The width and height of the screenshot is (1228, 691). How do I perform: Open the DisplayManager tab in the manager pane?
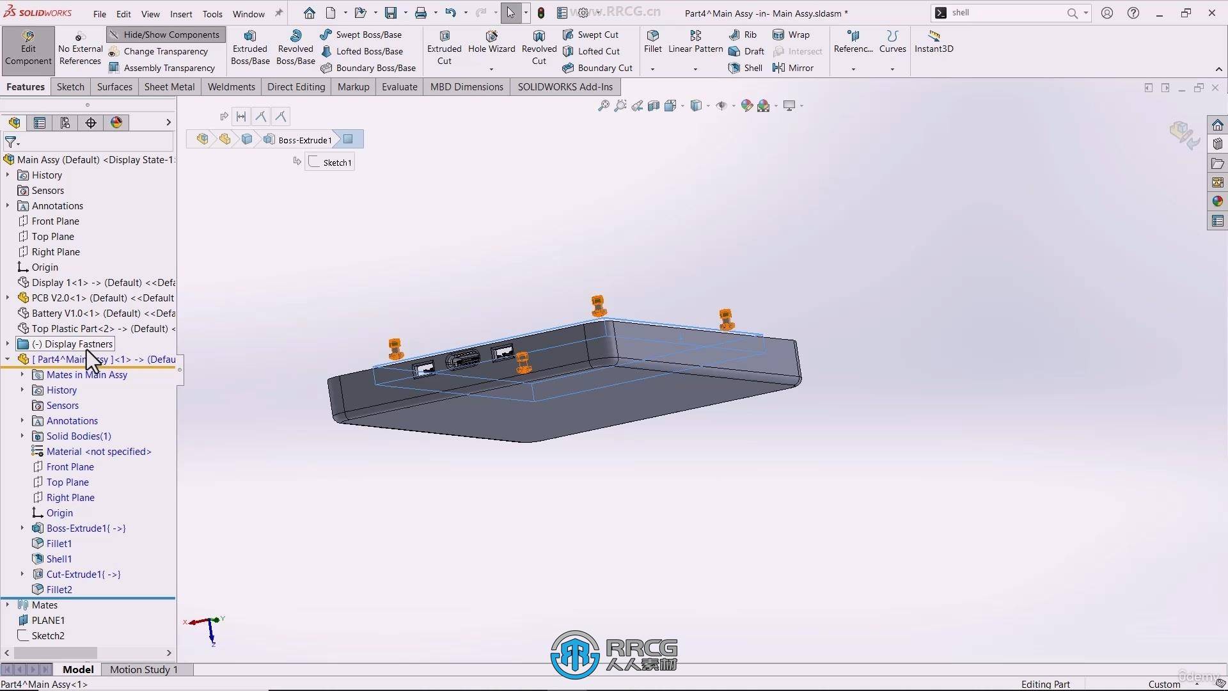pyautogui.click(x=116, y=123)
